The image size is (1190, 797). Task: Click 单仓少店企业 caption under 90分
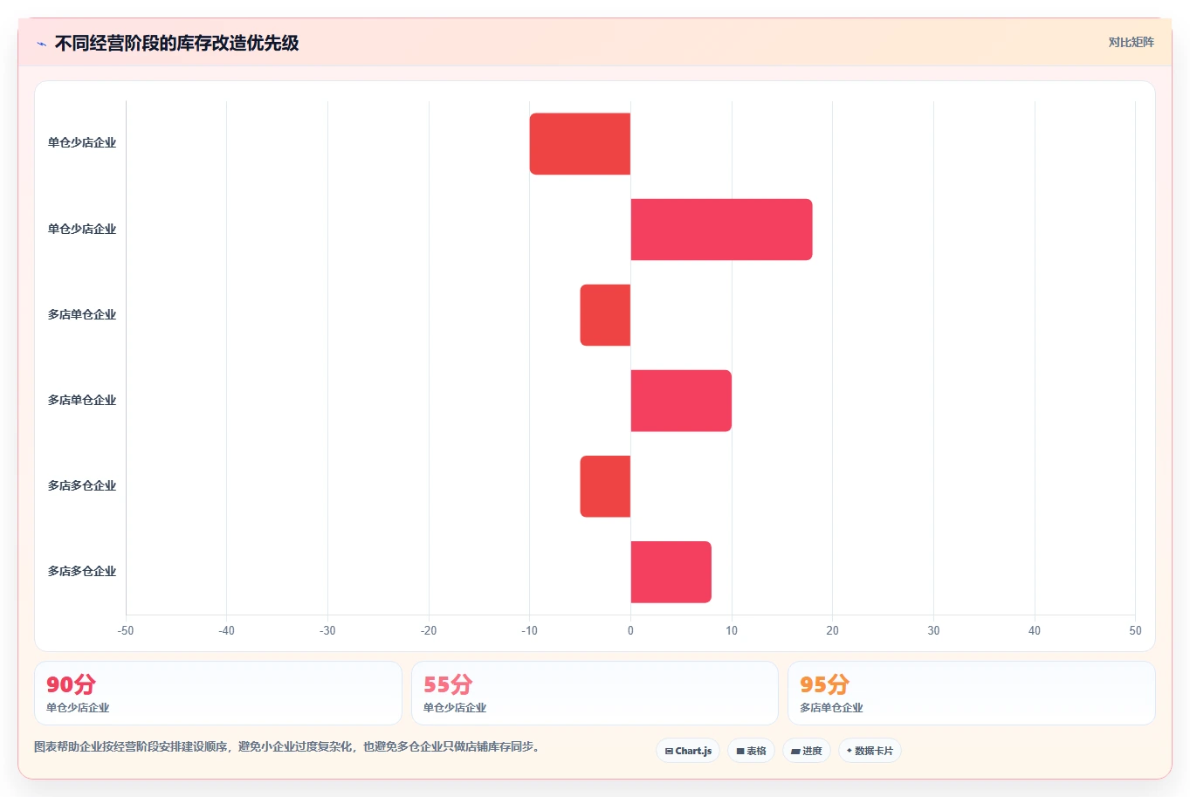coord(78,708)
